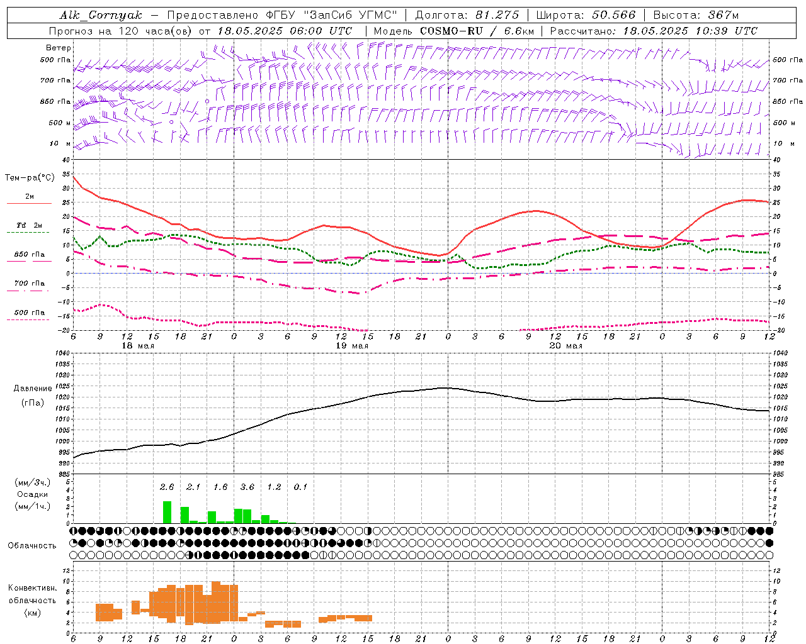The image size is (806, 644).
Task: Click the (гПа) unit under Давление
Action: pos(32,403)
